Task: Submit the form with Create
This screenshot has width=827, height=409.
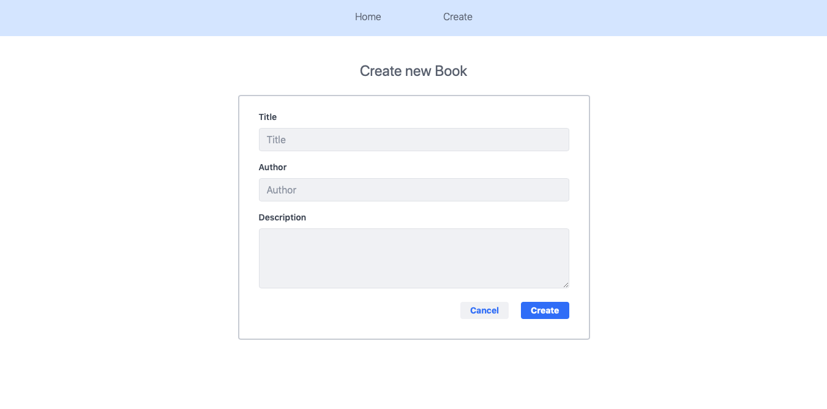Action: point(544,310)
